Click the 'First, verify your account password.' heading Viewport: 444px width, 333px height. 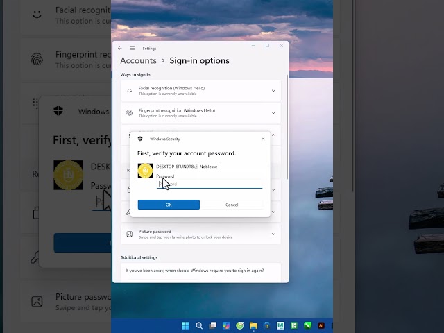187,153
